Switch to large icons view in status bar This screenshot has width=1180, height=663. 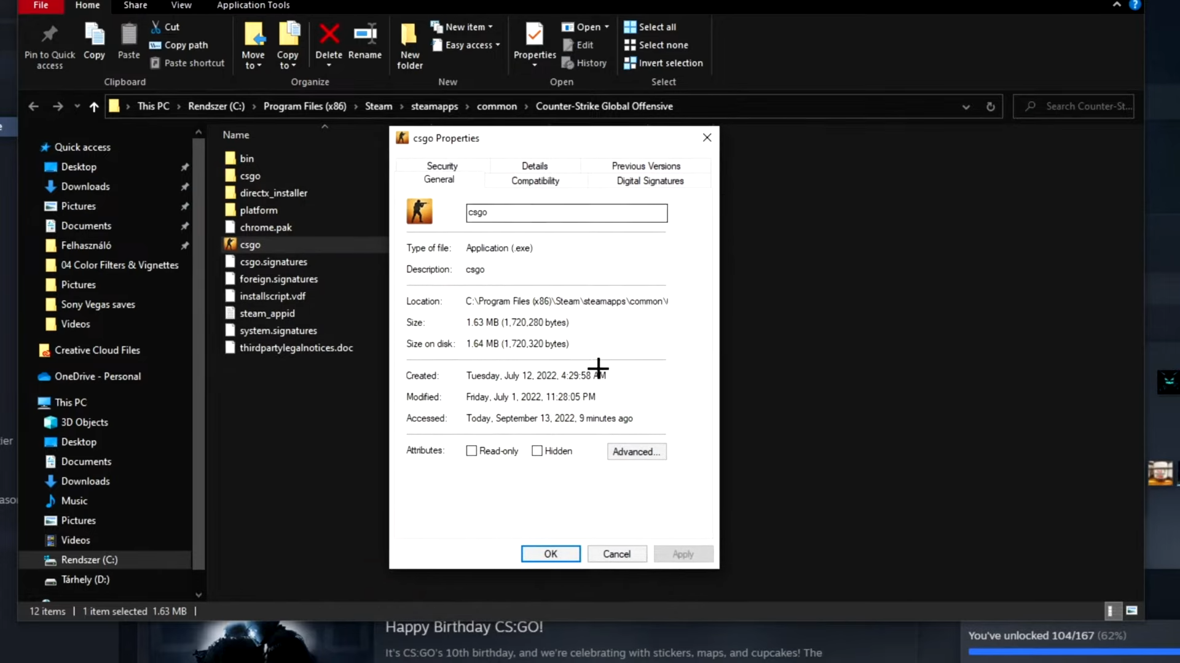(x=1131, y=611)
